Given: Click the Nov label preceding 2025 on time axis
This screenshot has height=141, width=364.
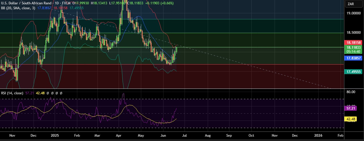Looking at the screenshot, I should coord(12,135).
